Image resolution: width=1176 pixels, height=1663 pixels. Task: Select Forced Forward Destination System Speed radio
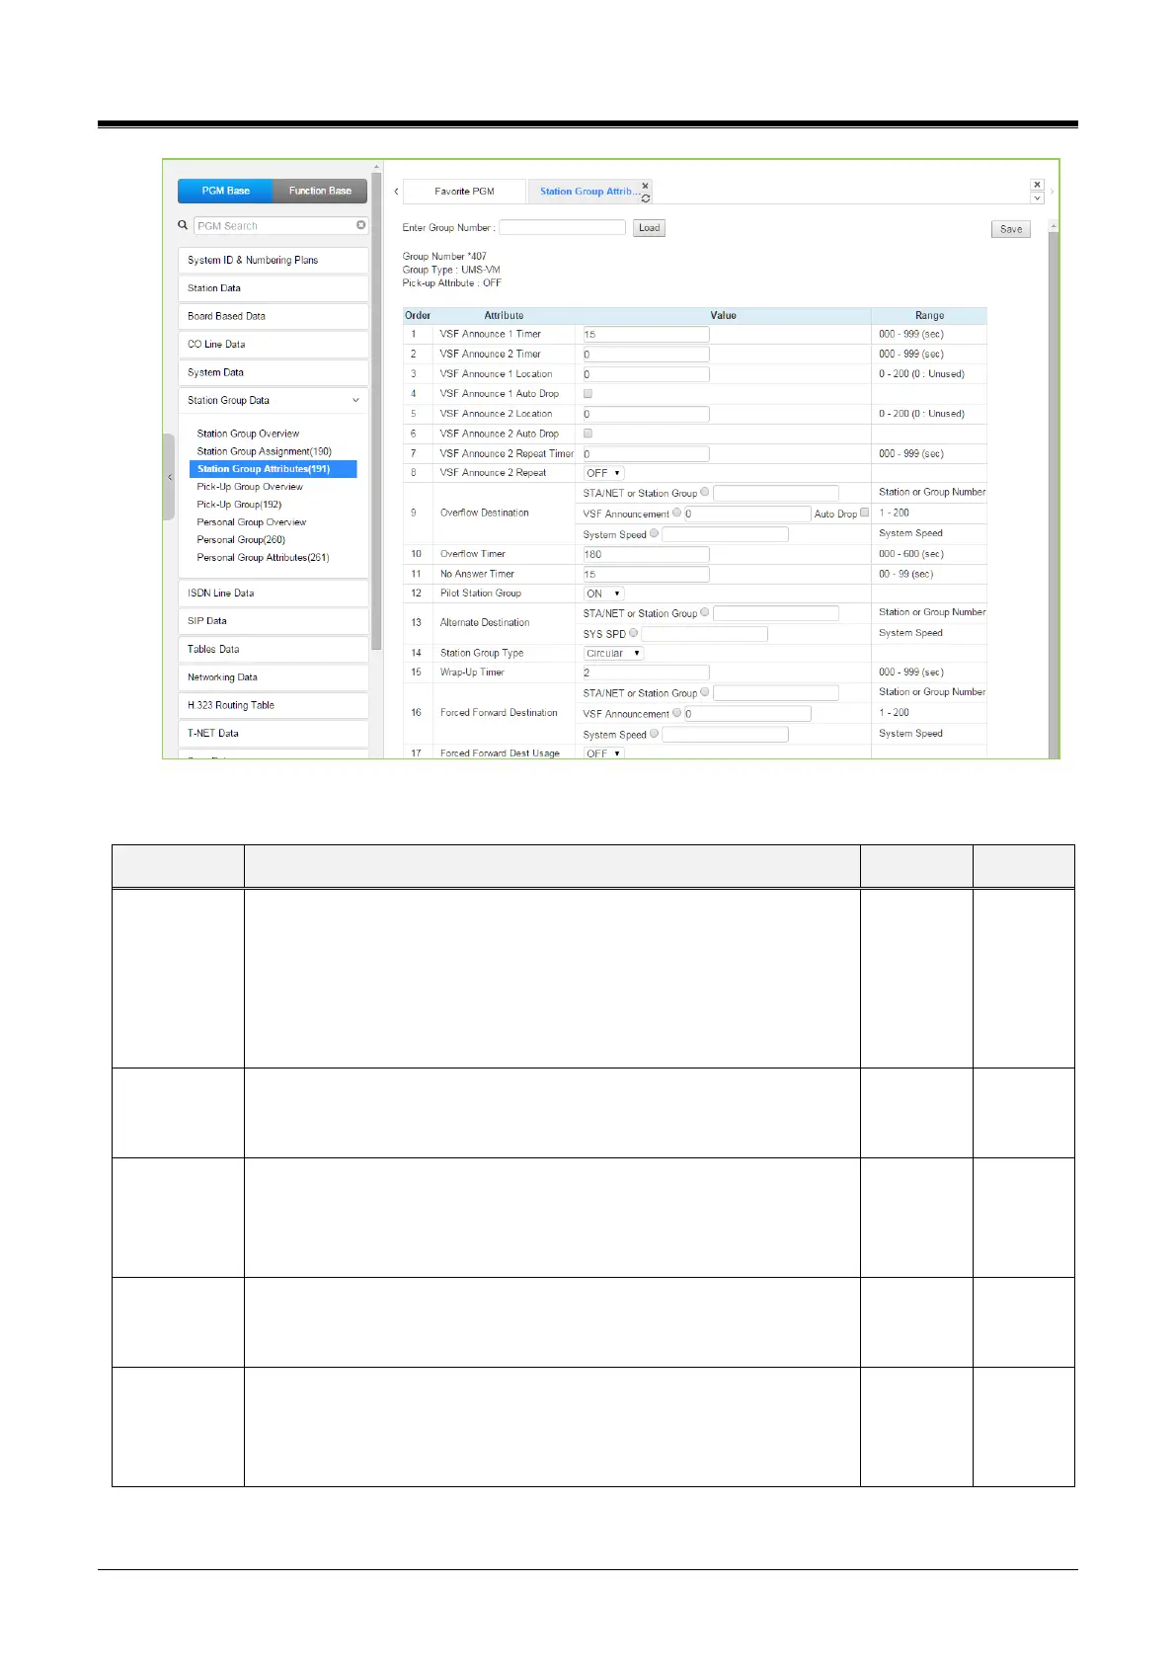coord(654,734)
